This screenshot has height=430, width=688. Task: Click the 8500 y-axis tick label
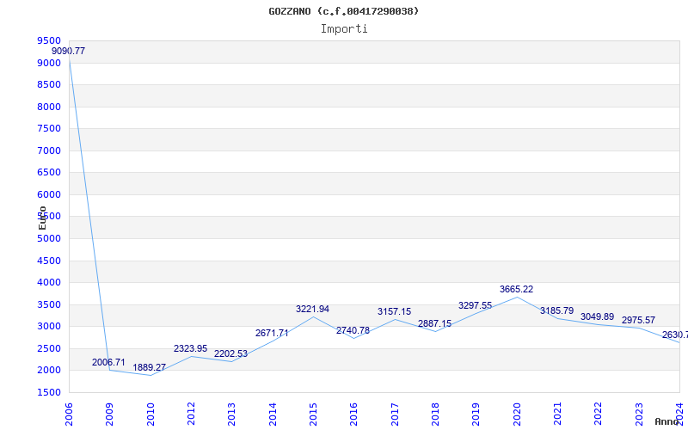[x=49, y=84]
